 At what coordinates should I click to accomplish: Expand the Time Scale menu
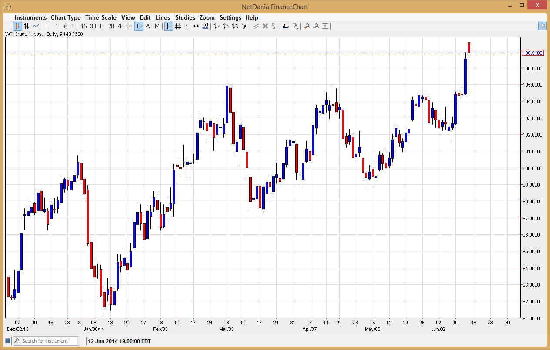pos(100,17)
